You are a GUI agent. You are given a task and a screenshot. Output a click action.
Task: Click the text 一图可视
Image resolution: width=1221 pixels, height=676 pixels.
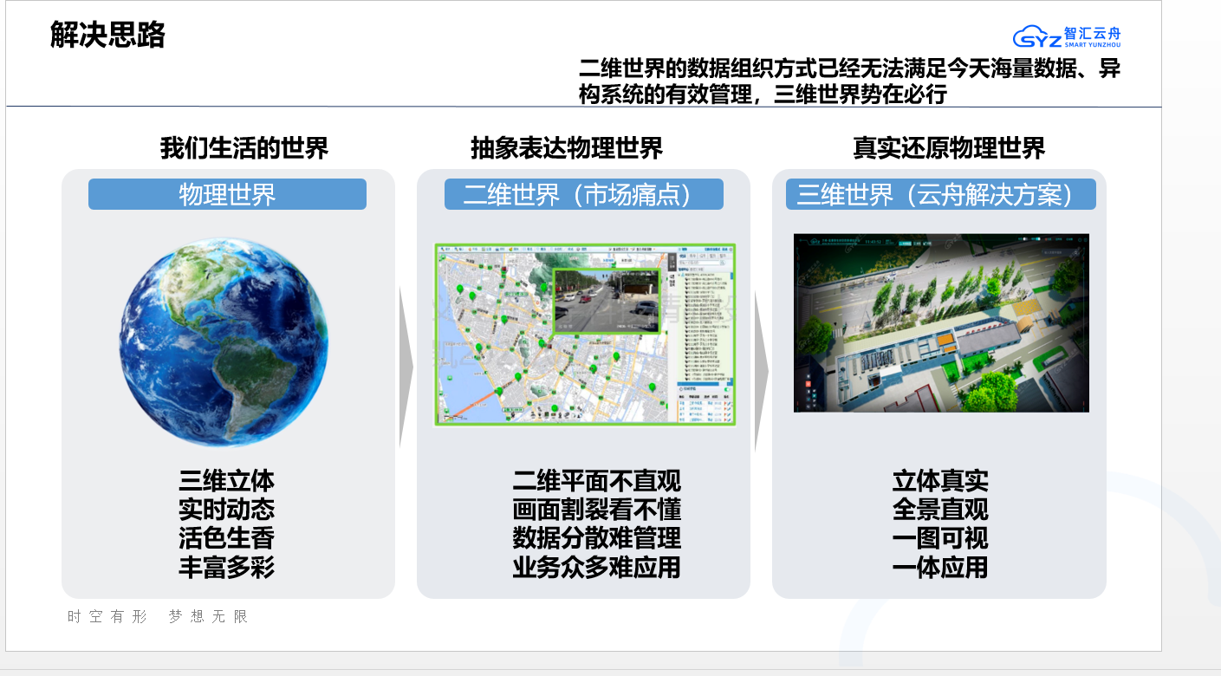(x=940, y=538)
